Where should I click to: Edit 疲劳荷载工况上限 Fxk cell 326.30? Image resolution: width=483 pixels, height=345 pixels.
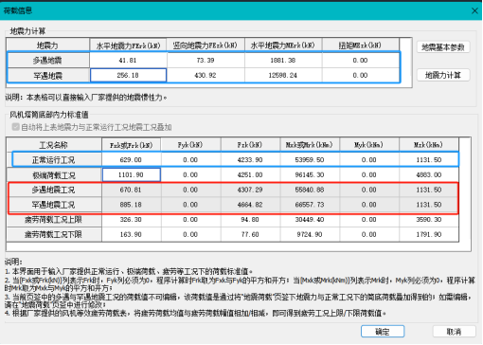pyautogui.click(x=131, y=220)
